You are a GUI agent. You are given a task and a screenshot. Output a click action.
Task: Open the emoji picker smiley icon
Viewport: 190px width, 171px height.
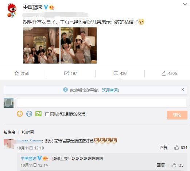[x=20, y=114]
